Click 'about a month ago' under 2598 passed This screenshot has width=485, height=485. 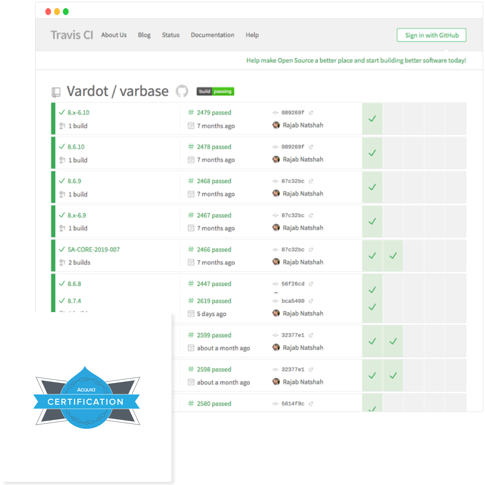tap(223, 383)
